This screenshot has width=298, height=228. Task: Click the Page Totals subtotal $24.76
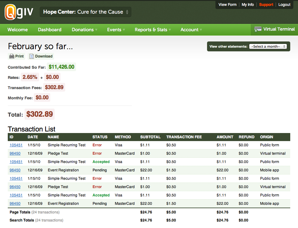pos(146,212)
